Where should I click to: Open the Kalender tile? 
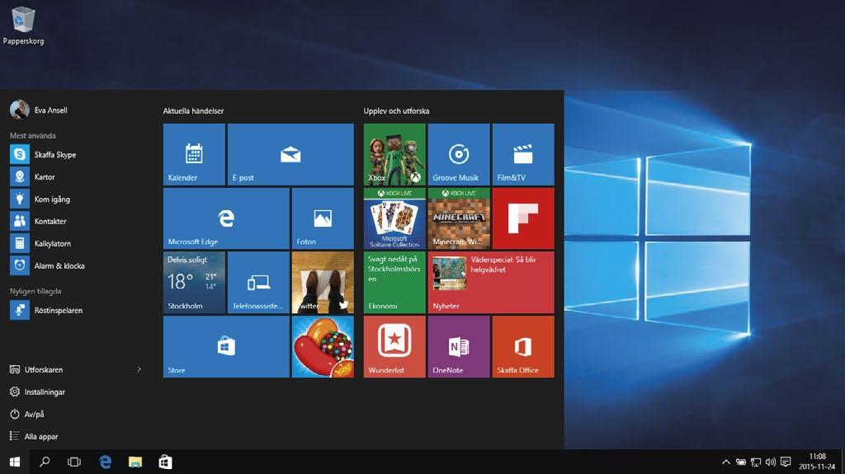(x=194, y=154)
